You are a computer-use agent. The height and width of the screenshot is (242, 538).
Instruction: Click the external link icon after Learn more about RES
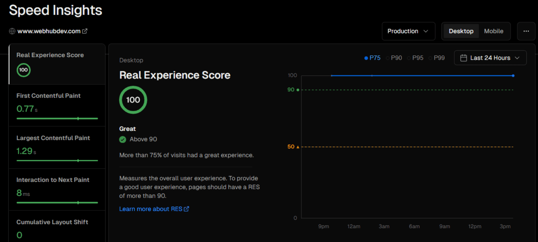point(186,209)
